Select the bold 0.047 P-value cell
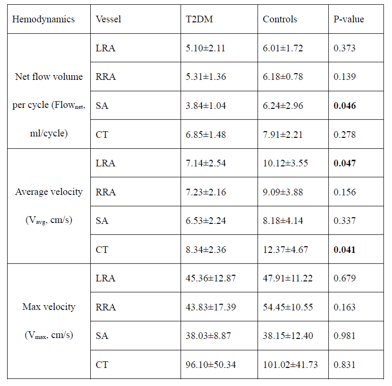The image size is (392, 386). coord(345,163)
